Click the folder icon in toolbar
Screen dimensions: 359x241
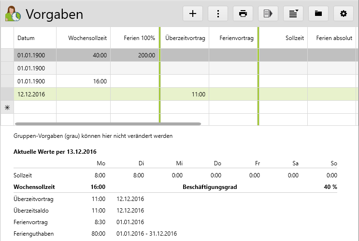pyautogui.click(x=318, y=13)
